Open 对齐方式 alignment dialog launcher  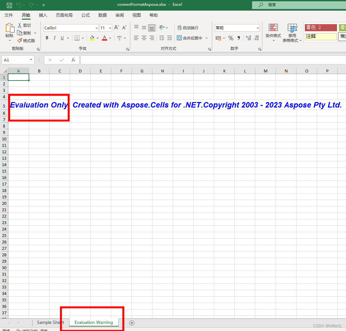point(209,49)
